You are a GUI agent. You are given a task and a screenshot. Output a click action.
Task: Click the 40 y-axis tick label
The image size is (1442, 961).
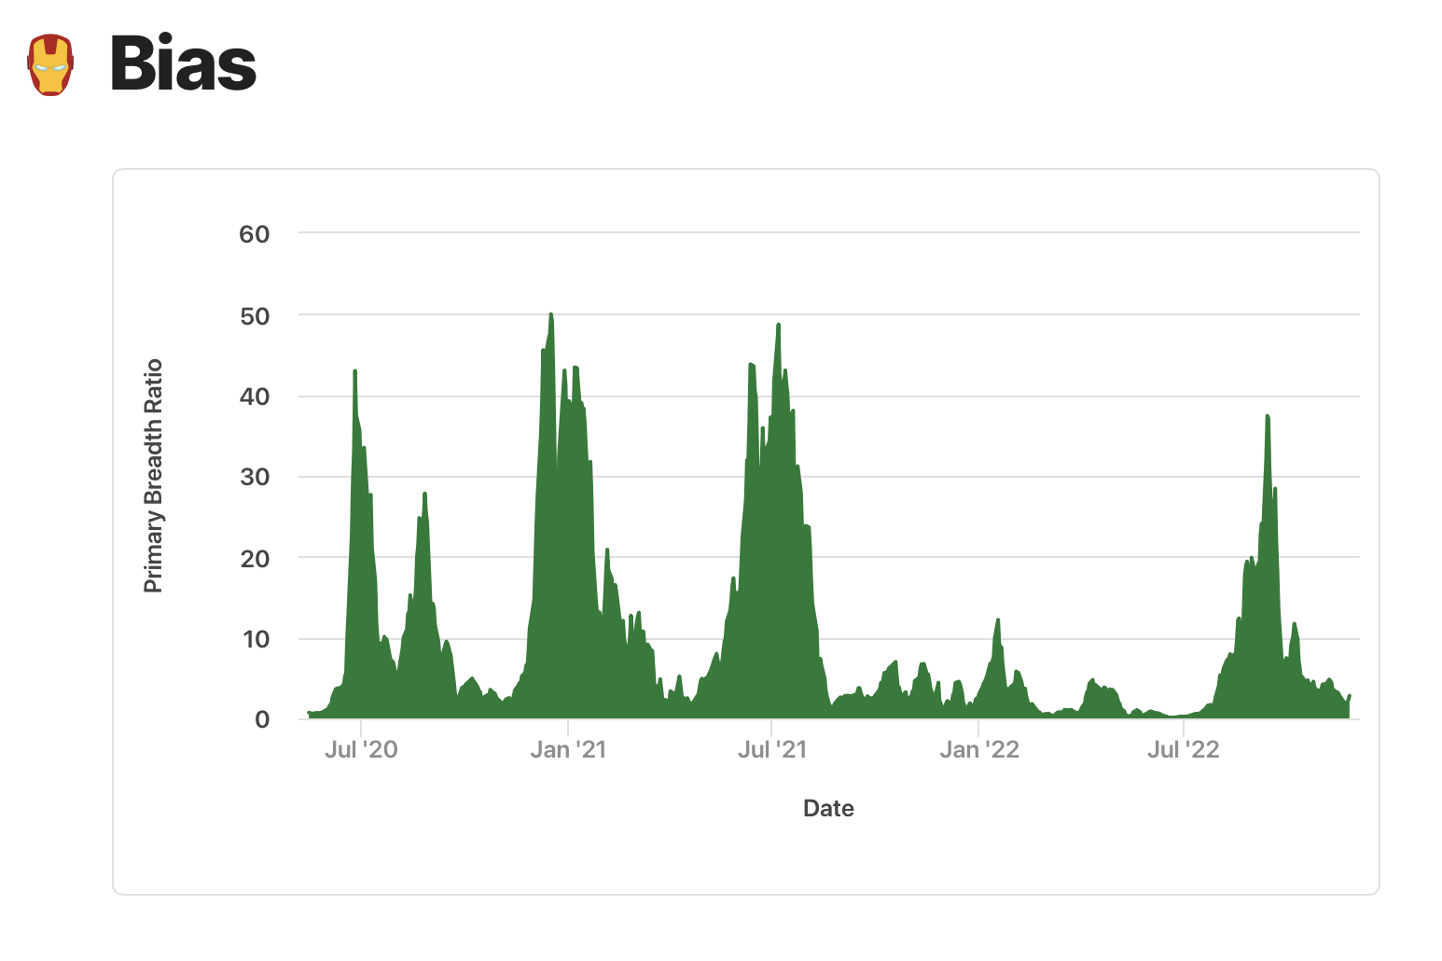pyautogui.click(x=255, y=397)
